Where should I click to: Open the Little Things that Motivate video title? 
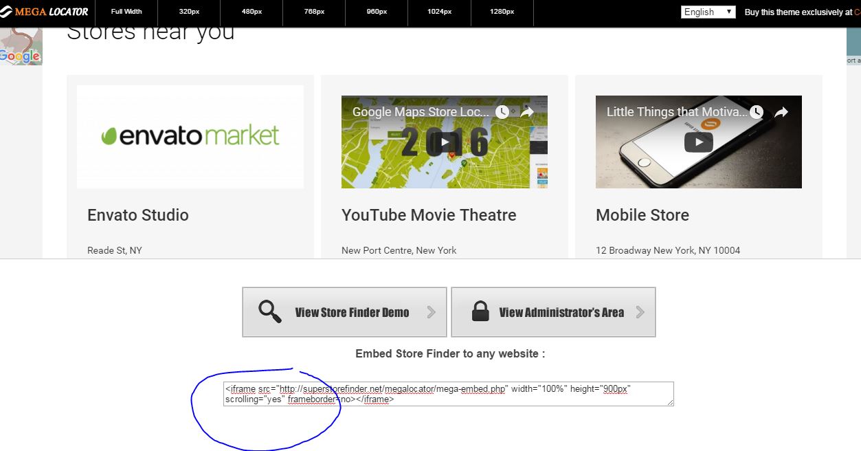pos(676,112)
